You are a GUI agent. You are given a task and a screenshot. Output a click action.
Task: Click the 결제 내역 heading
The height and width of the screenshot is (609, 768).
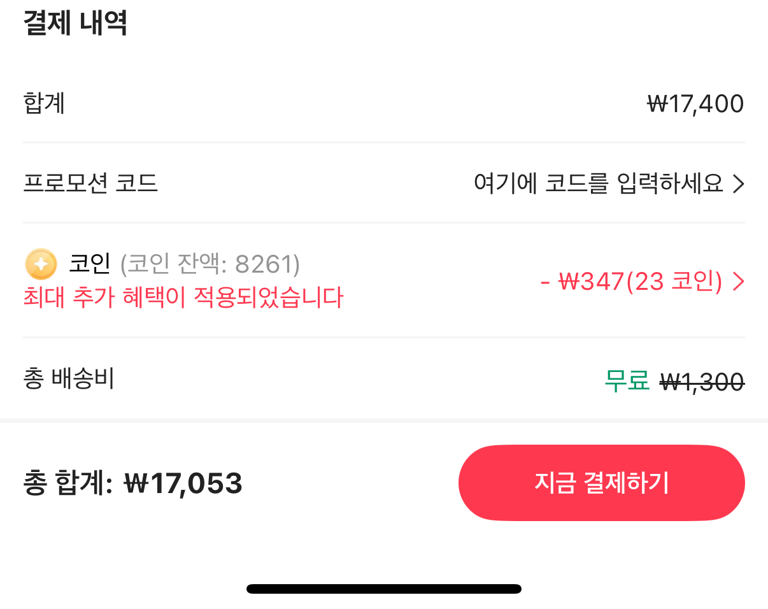(x=75, y=24)
